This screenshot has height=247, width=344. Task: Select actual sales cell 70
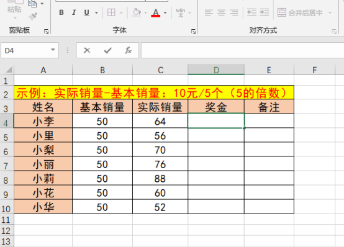pos(160,150)
